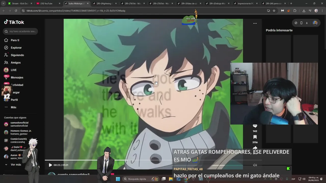Open TikTok get-app phone icon

[301, 23]
